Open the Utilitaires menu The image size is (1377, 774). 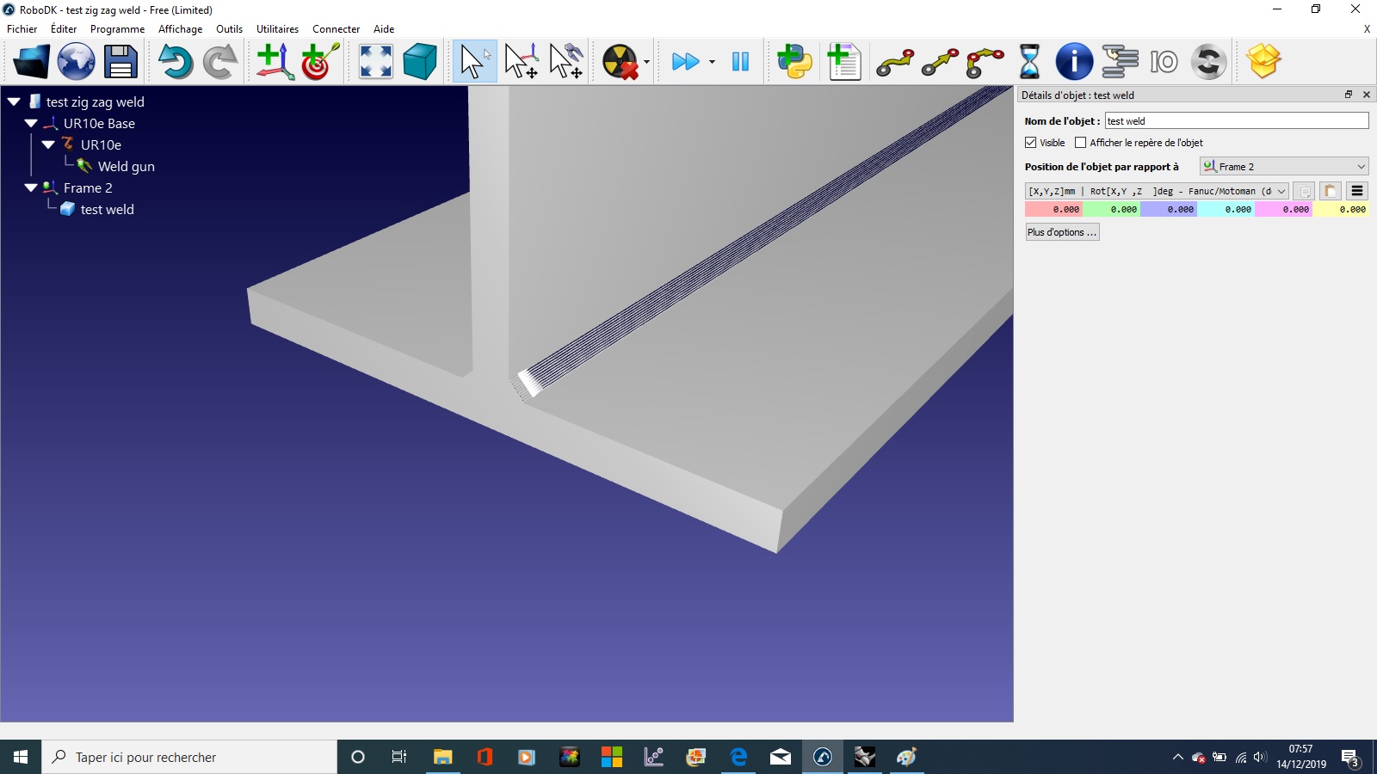277,28
